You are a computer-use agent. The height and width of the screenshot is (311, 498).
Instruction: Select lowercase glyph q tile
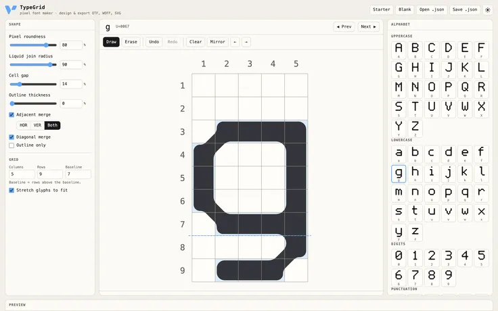pos(465,193)
